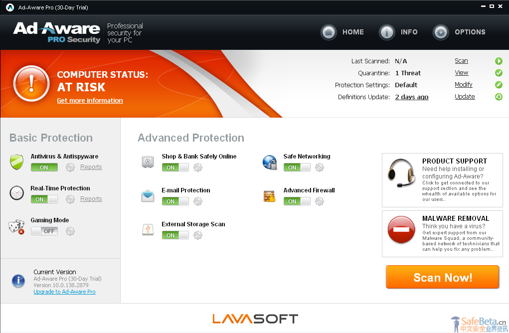Click the Modify protection settings link
509x333 pixels.
point(464,85)
